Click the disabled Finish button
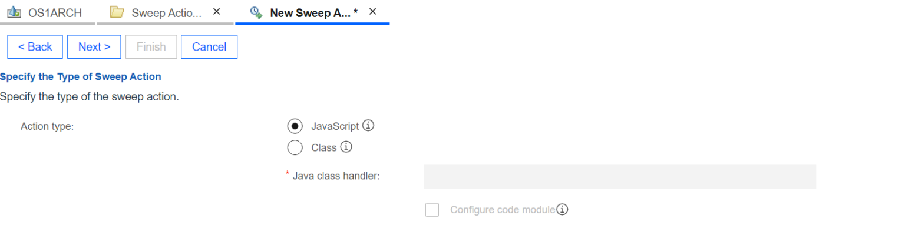905x242 pixels. 151,47
